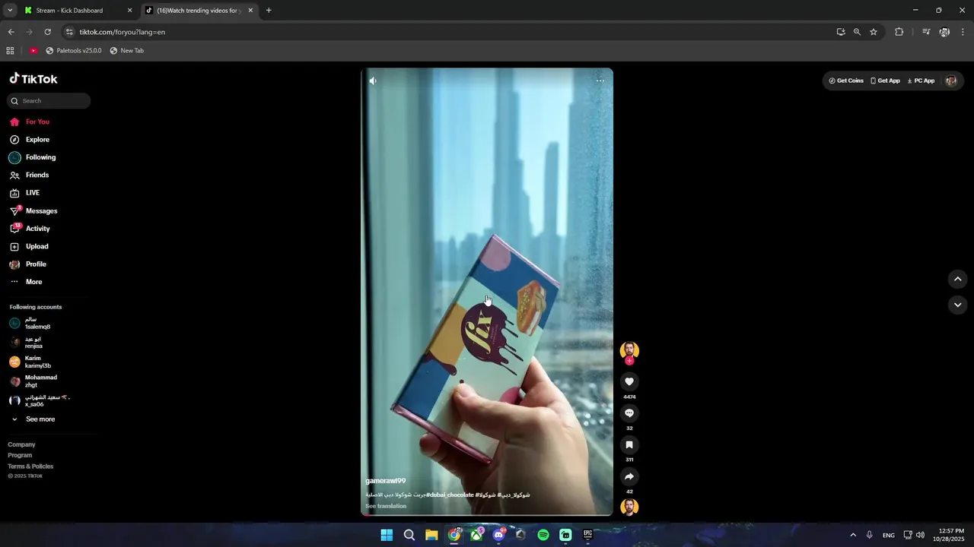Expand the Program footer section
Viewport: 974px width, 547px height.
tap(20, 455)
